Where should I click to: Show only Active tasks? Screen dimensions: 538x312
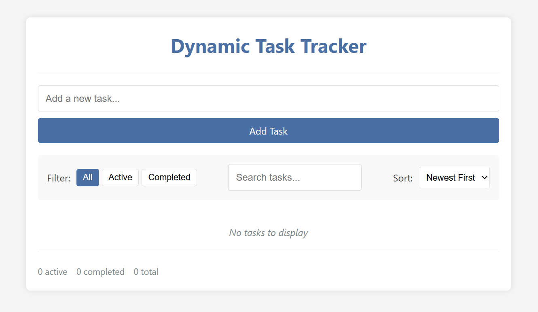click(120, 177)
